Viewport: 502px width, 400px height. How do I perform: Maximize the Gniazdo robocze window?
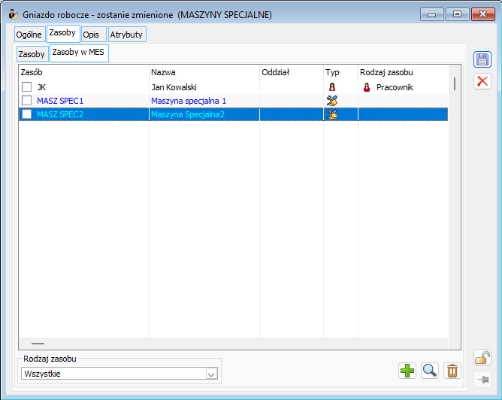tap(457, 14)
